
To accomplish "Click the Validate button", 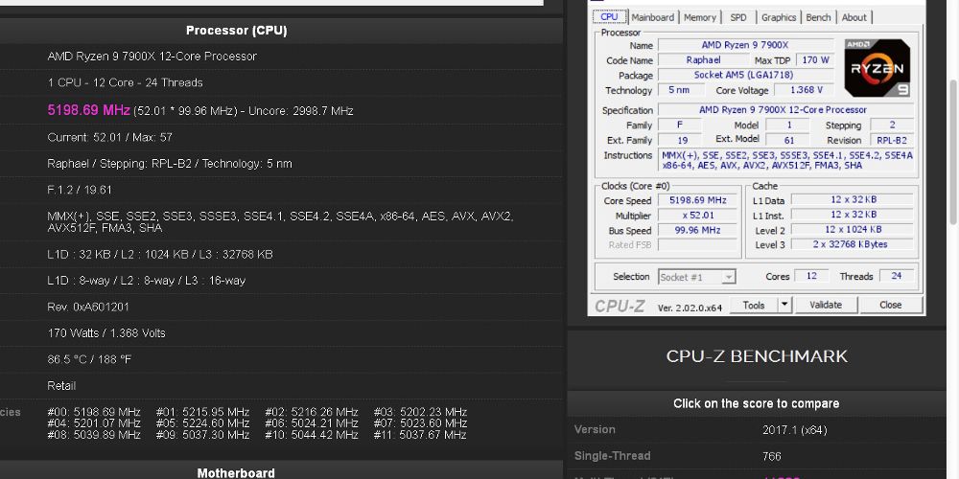I will pyautogui.click(x=826, y=305).
